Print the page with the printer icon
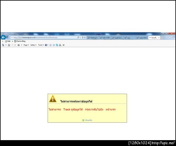Image resolution: width=176 pixels, height=146 pixels. point(19,45)
